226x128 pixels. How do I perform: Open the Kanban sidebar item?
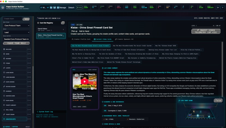click(14, 91)
